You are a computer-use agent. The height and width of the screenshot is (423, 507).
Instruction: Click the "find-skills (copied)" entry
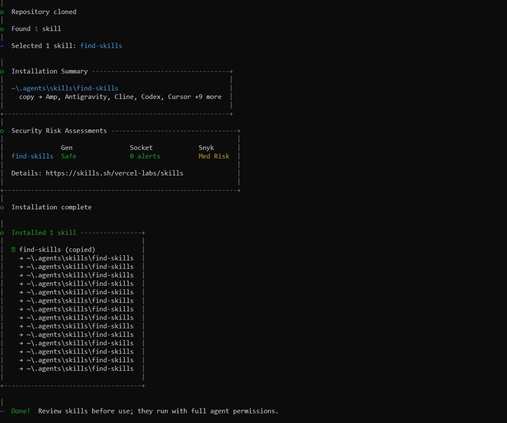click(x=57, y=249)
